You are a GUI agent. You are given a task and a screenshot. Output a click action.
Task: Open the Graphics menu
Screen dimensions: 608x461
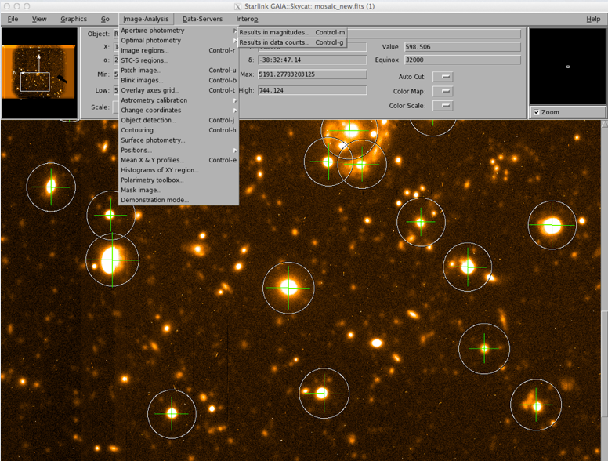tap(74, 19)
